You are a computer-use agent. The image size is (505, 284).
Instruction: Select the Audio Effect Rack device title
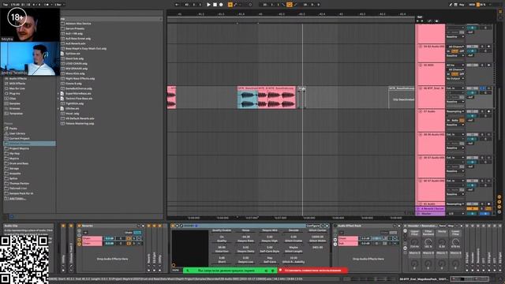349,226
